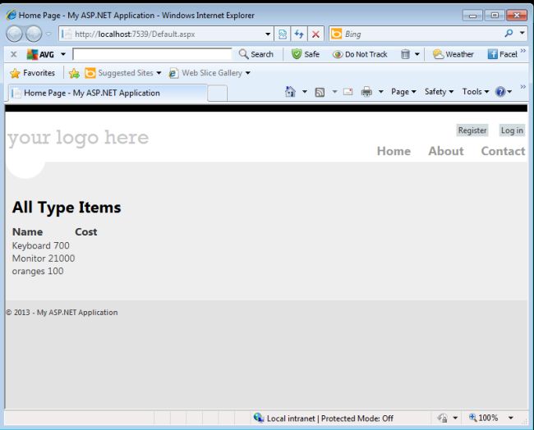Click the AVG Search button

point(256,54)
